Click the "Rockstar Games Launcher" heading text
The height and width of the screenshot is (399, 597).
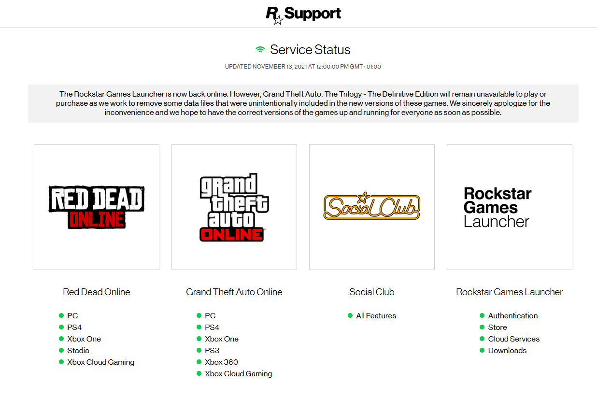[510, 292]
